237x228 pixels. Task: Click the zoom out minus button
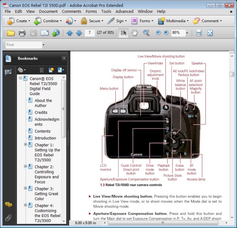tap(158, 33)
